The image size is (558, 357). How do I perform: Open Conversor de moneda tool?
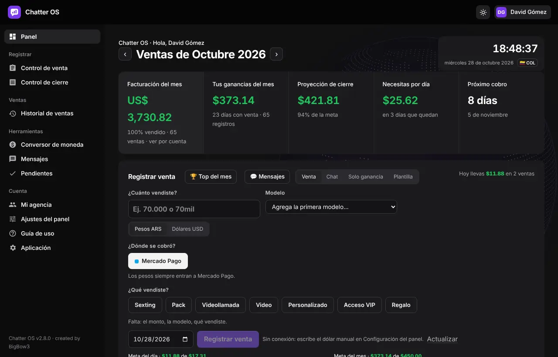[x=52, y=145]
